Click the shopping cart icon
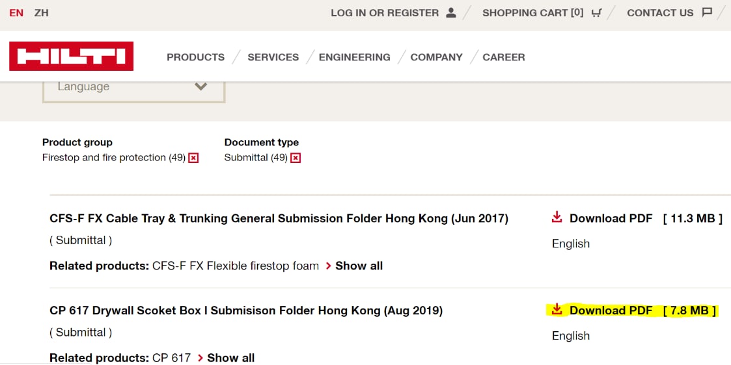The image size is (731, 365). pyautogui.click(x=596, y=12)
